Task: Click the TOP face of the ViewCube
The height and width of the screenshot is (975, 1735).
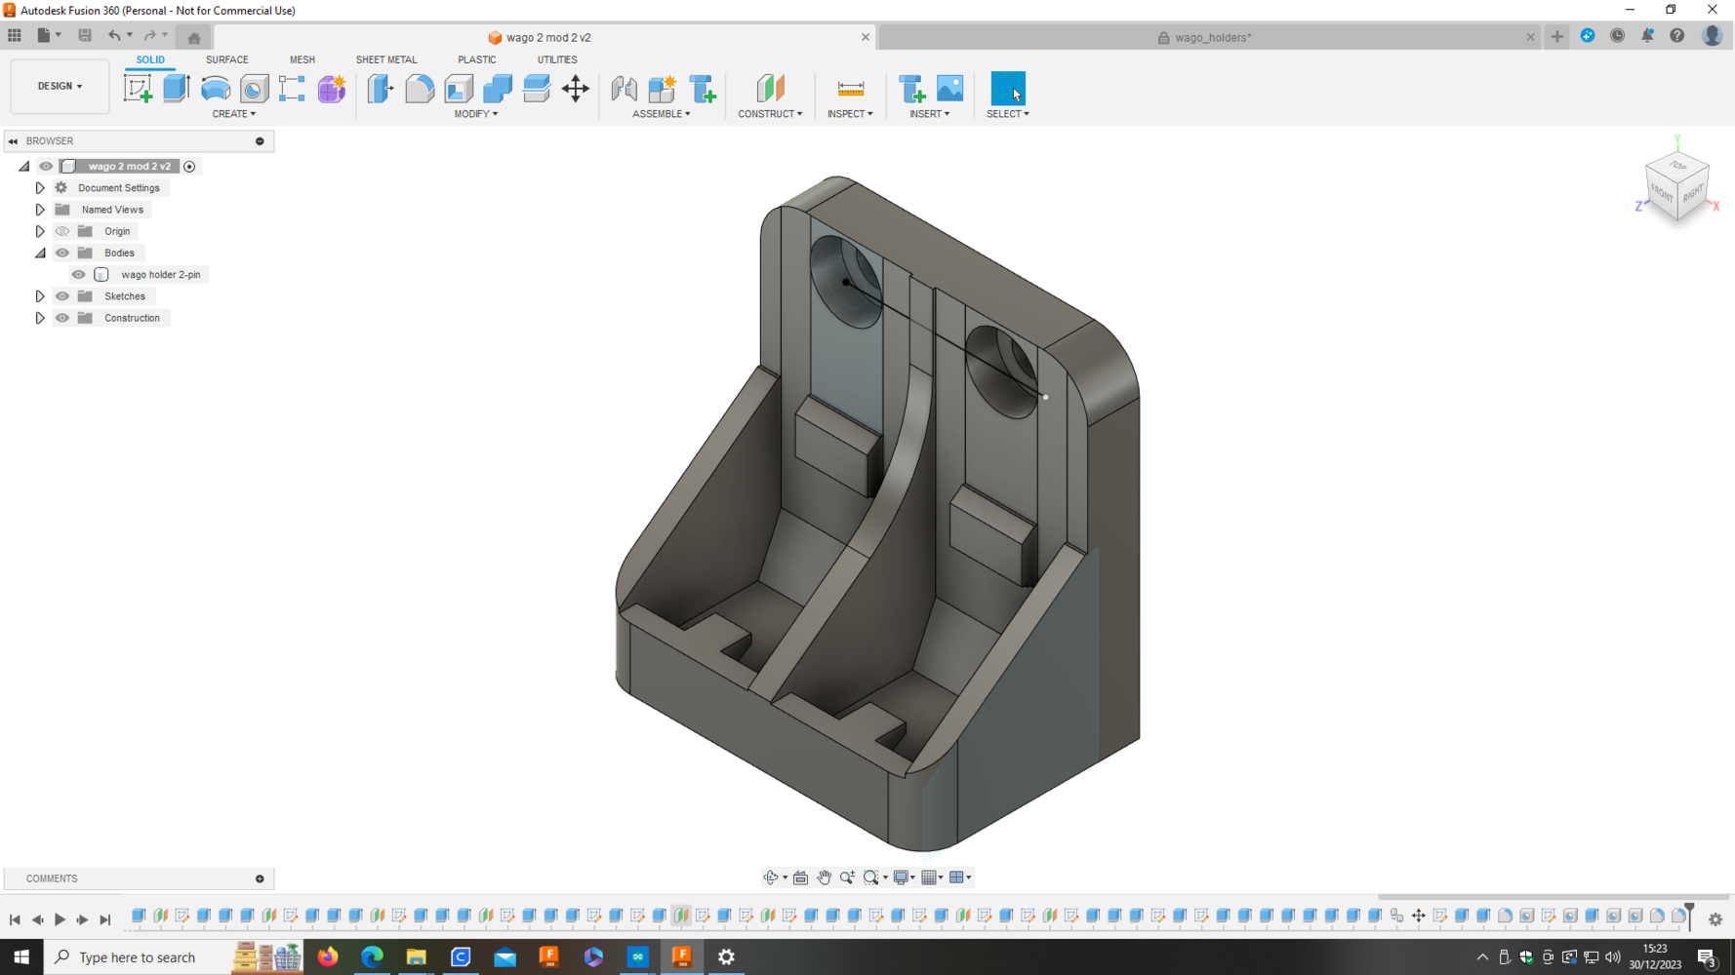Action: click(1677, 167)
